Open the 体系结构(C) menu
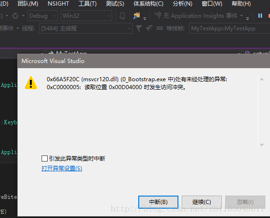The image size is (270, 218). (x=148, y=4)
